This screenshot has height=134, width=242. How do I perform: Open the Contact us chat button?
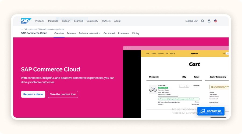point(211,111)
